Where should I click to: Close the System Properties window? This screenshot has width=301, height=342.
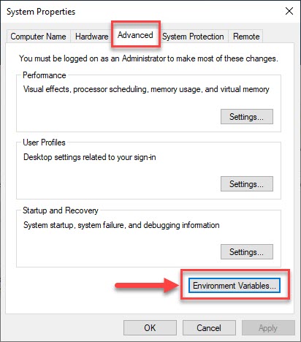289,11
